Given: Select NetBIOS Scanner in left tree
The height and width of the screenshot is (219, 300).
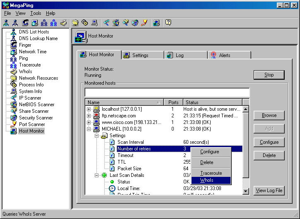Looking at the screenshot, I should pyautogui.click(x=36, y=105).
